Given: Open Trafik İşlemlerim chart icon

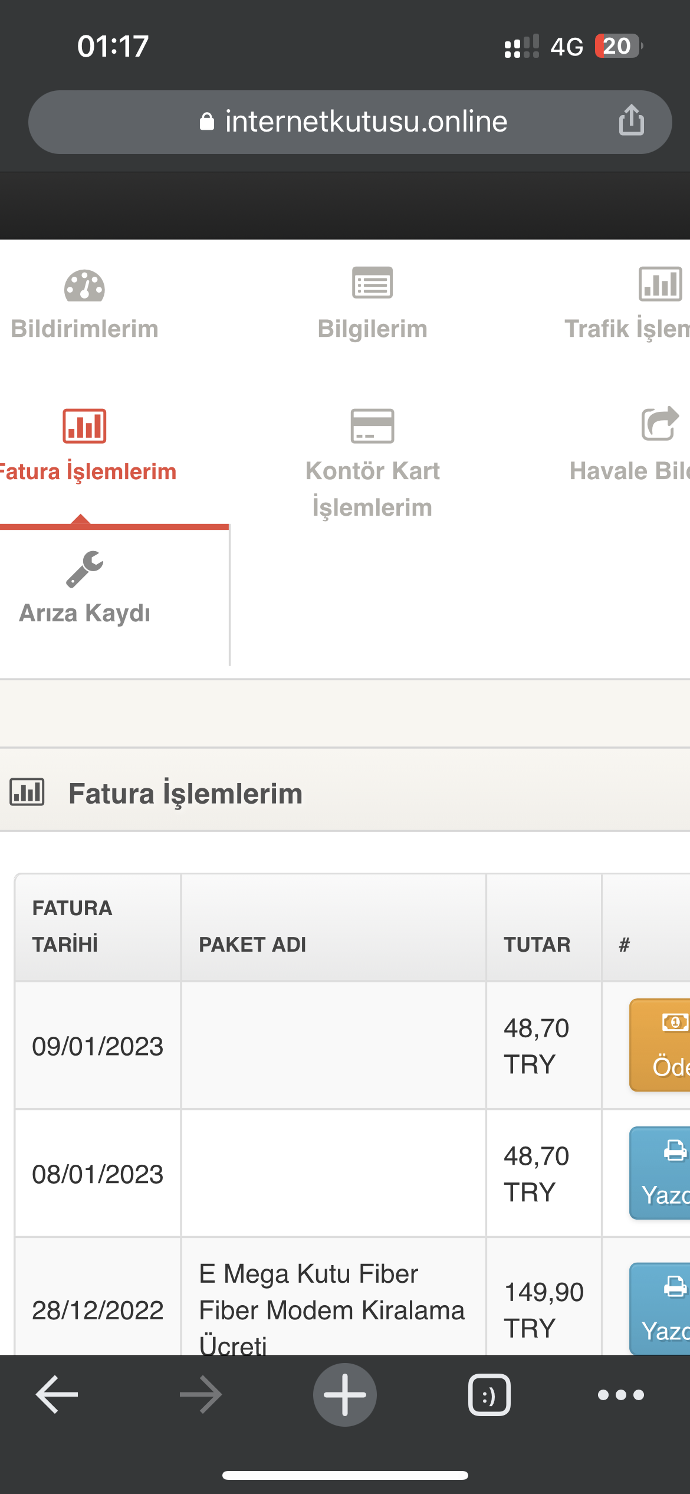Looking at the screenshot, I should pyautogui.click(x=660, y=284).
